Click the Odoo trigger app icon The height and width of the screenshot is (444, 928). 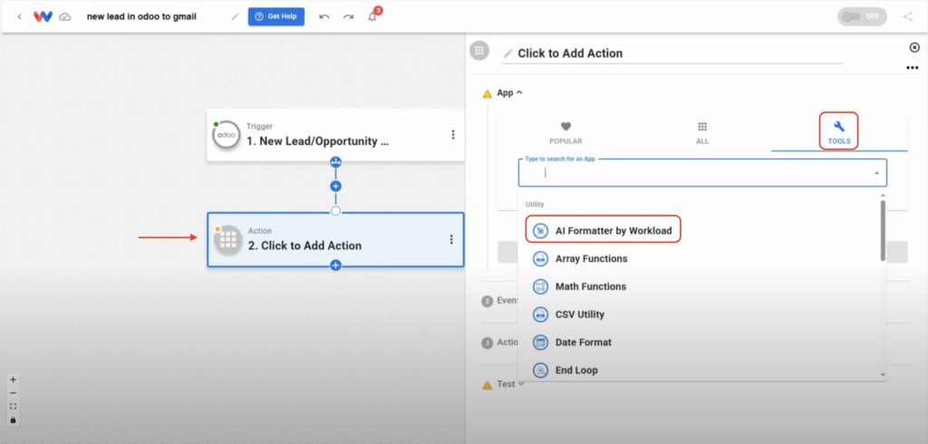coord(226,135)
